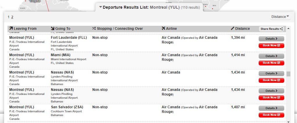The width and height of the screenshot is (297, 123).
Task: Go to results page 2
Action: (x=12, y=17)
